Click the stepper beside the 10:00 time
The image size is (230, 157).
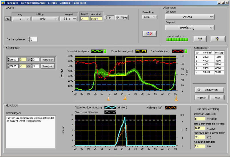click(8, 60)
